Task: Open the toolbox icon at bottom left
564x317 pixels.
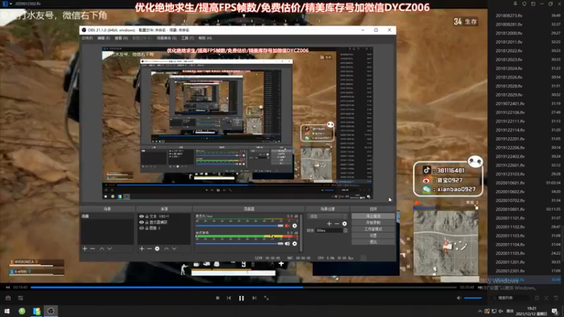Action: pos(8,298)
